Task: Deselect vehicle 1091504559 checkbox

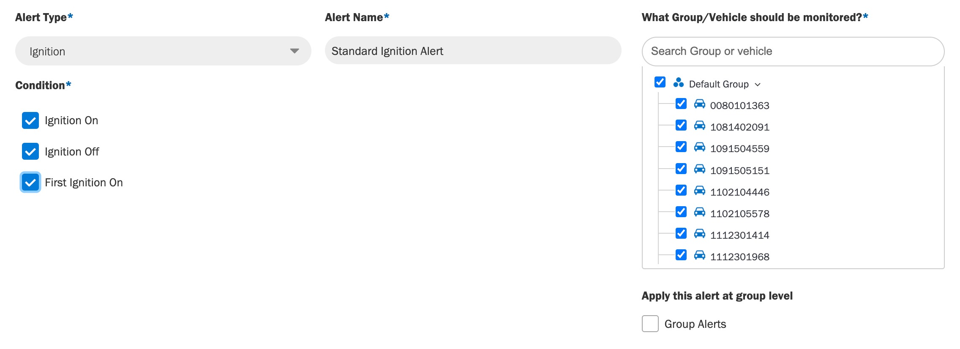Action: coord(681,147)
